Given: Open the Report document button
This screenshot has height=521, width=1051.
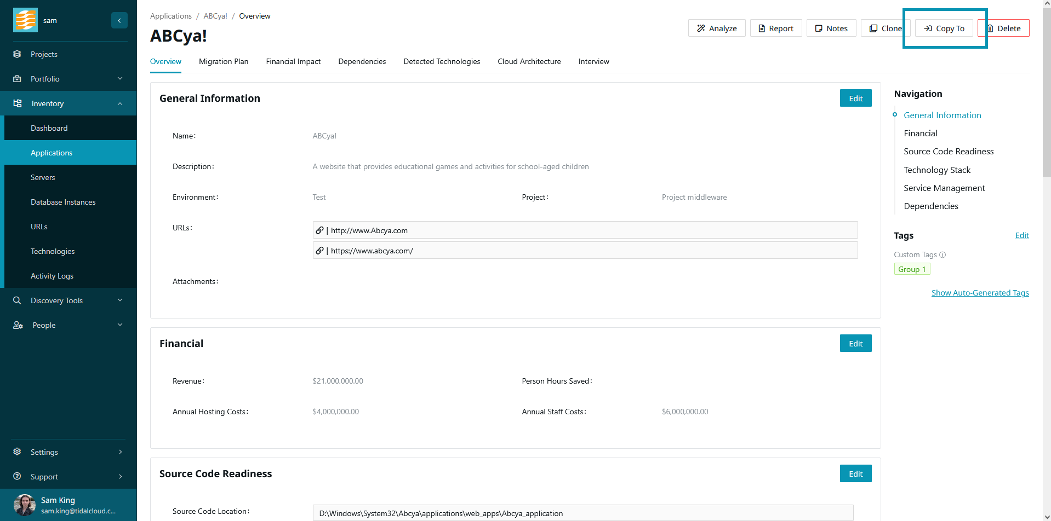Looking at the screenshot, I should click(775, 28).
